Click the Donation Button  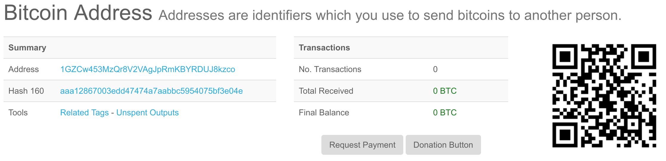coord(443,145)
